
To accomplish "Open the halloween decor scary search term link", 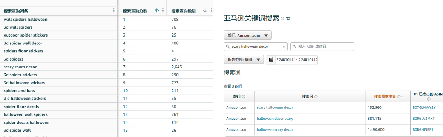I will click(x=275, y=119).
